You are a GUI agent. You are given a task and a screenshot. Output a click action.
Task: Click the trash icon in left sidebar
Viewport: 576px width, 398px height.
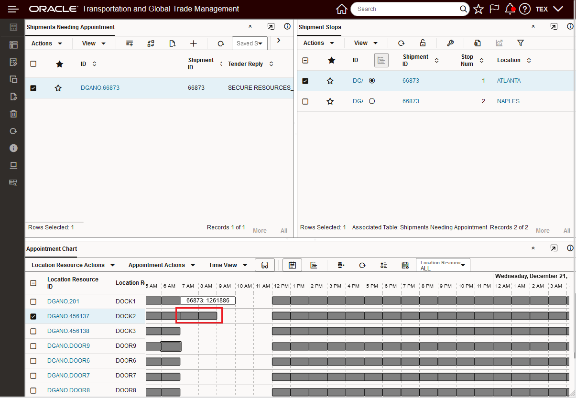click(13, 114)
